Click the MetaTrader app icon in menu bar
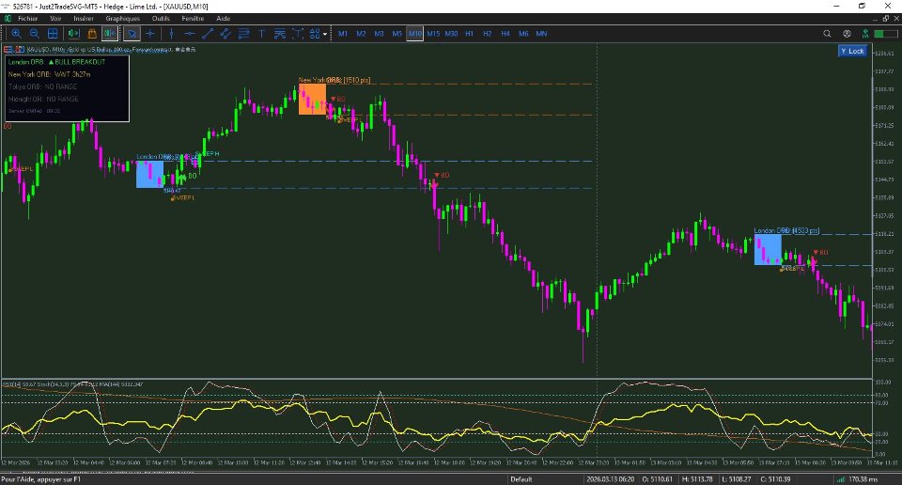 click(8, 19)
